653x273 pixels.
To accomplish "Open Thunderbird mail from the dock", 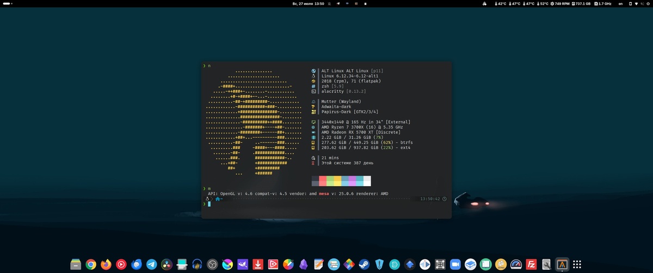I will pyautogui.click(x=136, y=264).
